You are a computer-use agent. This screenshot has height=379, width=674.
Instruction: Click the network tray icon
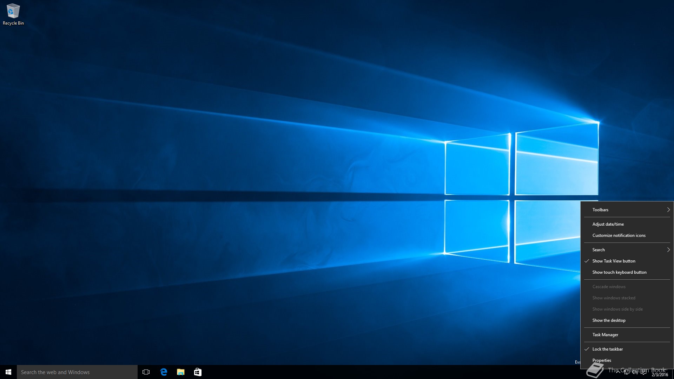pyautogui.click(x=626, y=372)
